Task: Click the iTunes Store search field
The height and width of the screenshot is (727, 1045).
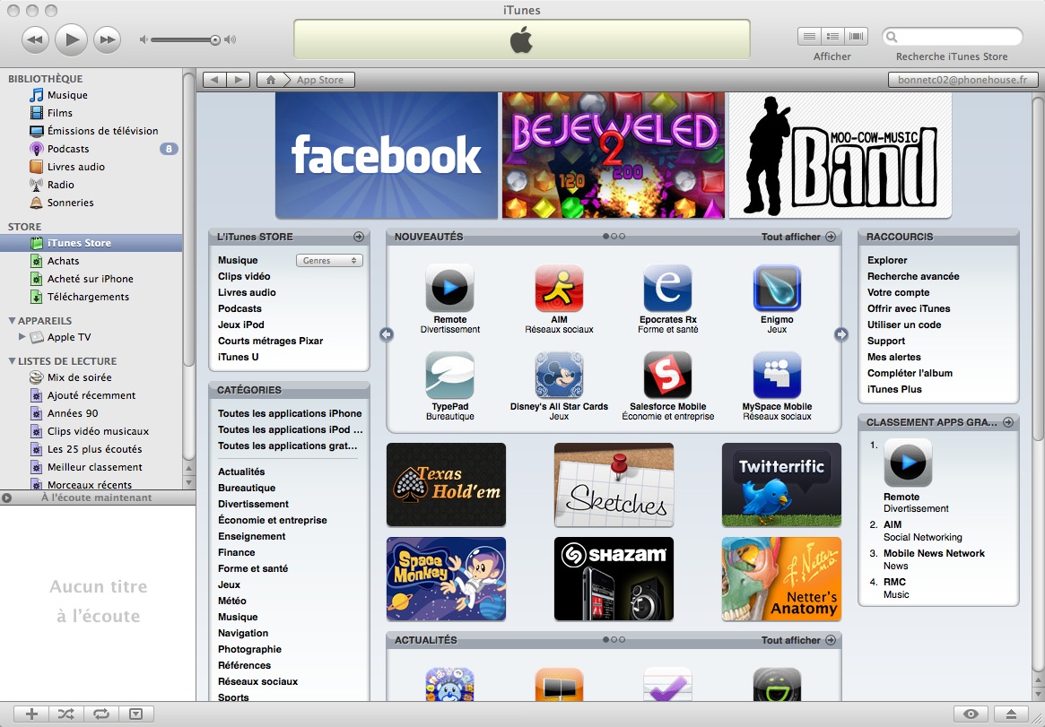Action: [953, 37]
